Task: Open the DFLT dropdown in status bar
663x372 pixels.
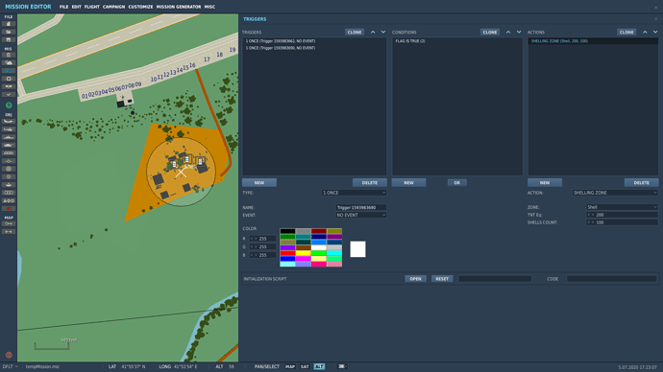Action: pyautogui.click(x=11, y=367)
